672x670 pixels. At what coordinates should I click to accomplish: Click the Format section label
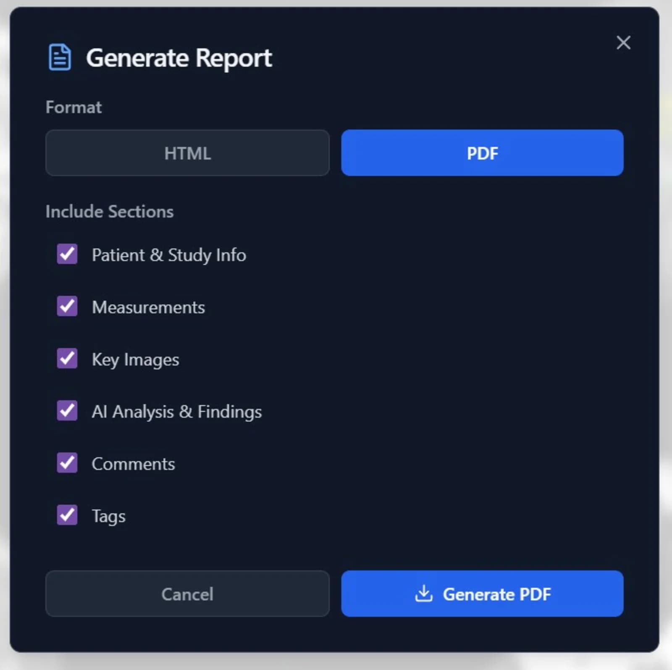(x=73, y=107)
